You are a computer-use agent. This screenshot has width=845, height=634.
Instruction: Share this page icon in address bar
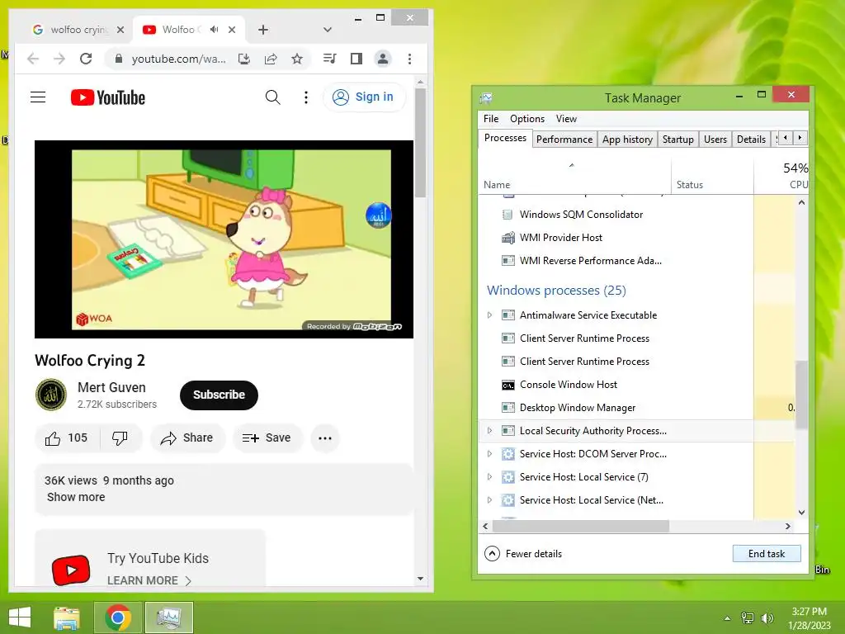tap(271, 59)
